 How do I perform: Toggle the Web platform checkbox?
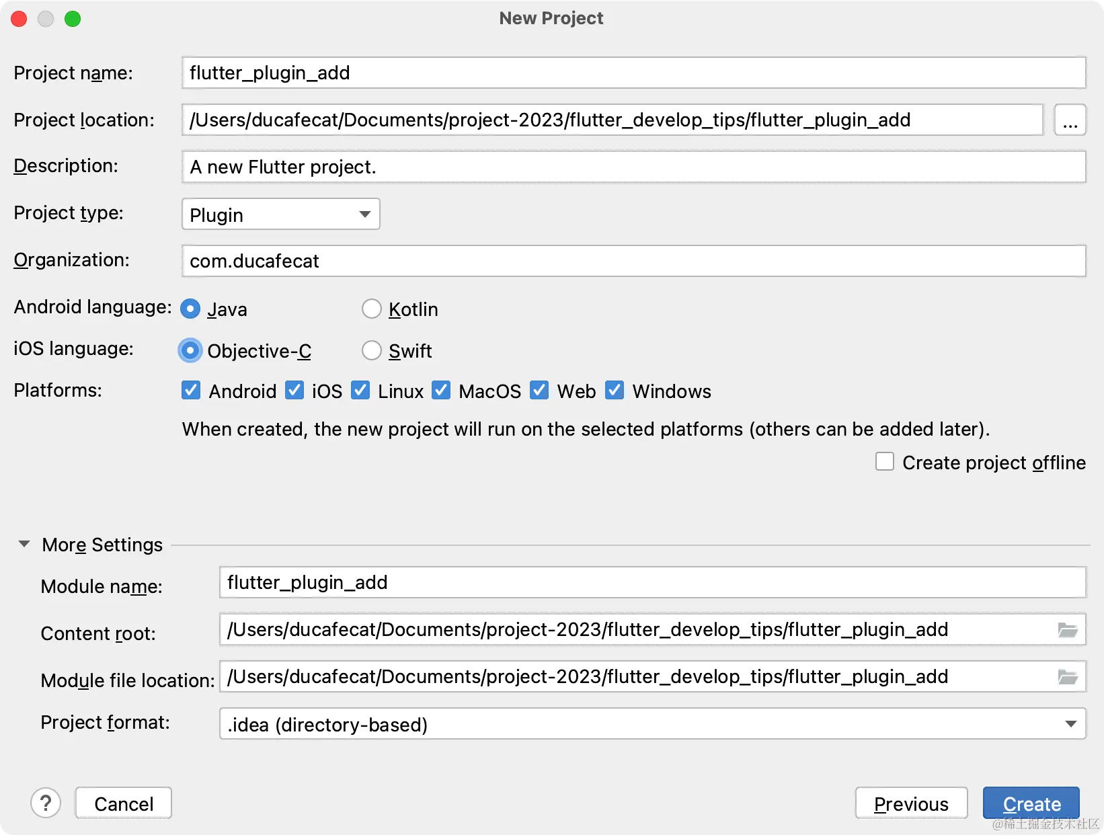point(539,391)
